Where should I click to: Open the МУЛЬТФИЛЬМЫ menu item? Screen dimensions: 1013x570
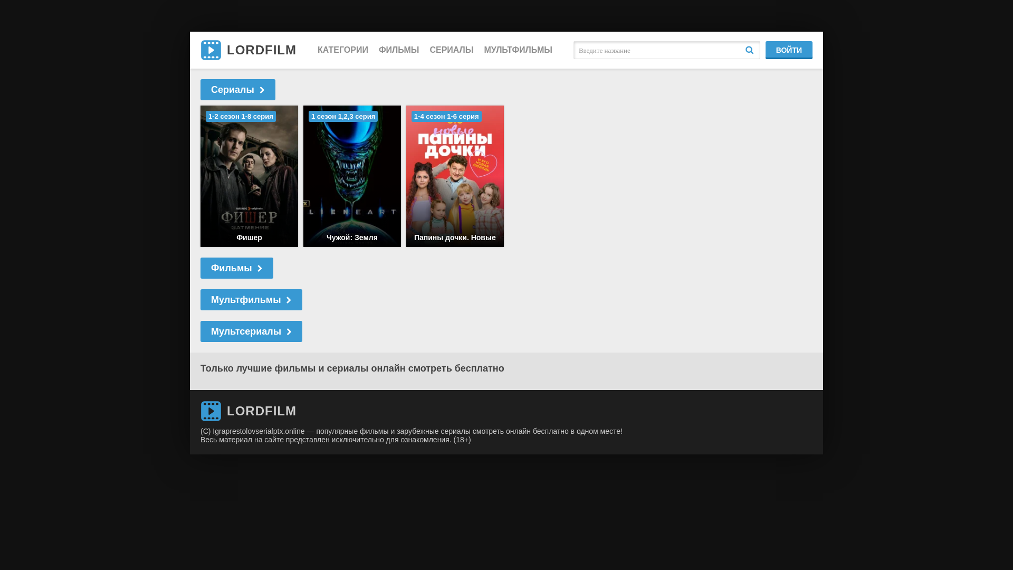[x=518, y=50]
